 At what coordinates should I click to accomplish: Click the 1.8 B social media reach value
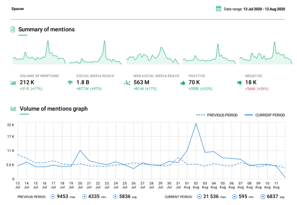click(x=83, y=82)
